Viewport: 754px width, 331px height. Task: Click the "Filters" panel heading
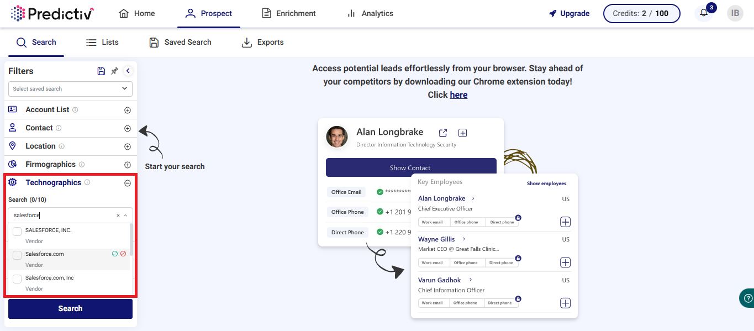tap(21, 71)
